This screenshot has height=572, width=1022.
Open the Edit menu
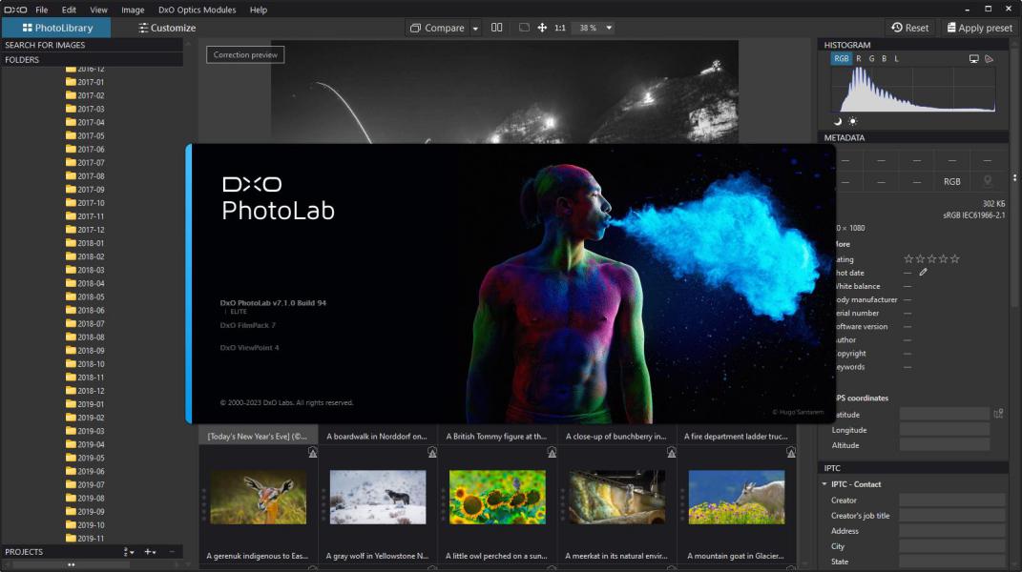pyautogui.click(x=69, y=10)
